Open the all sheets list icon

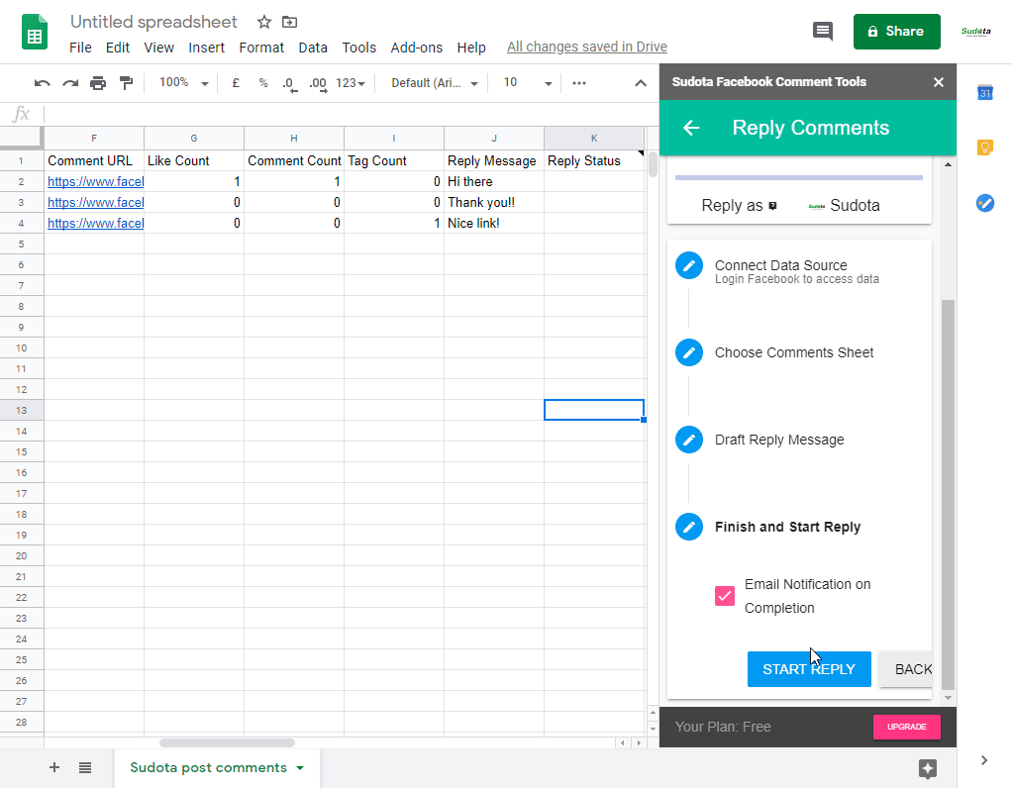click(x=85, y=767)
